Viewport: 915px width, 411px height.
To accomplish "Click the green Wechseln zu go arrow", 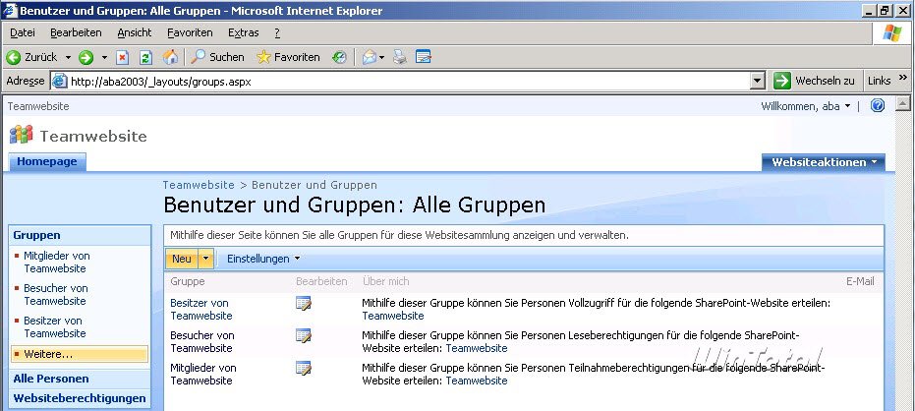I will [782, 81].
